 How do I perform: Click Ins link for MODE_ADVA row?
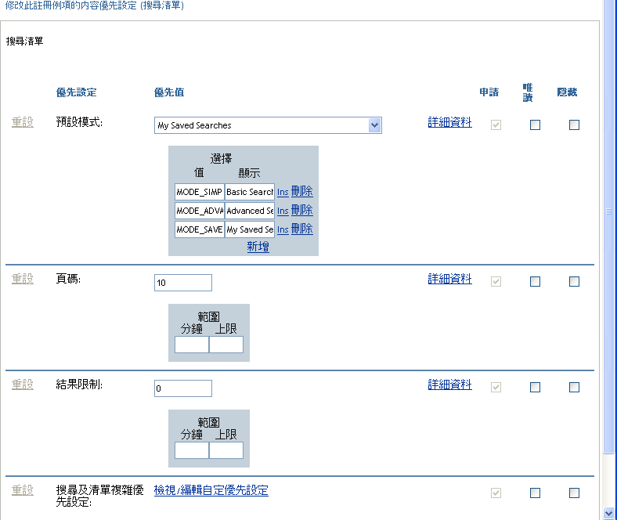click(283, 211)
